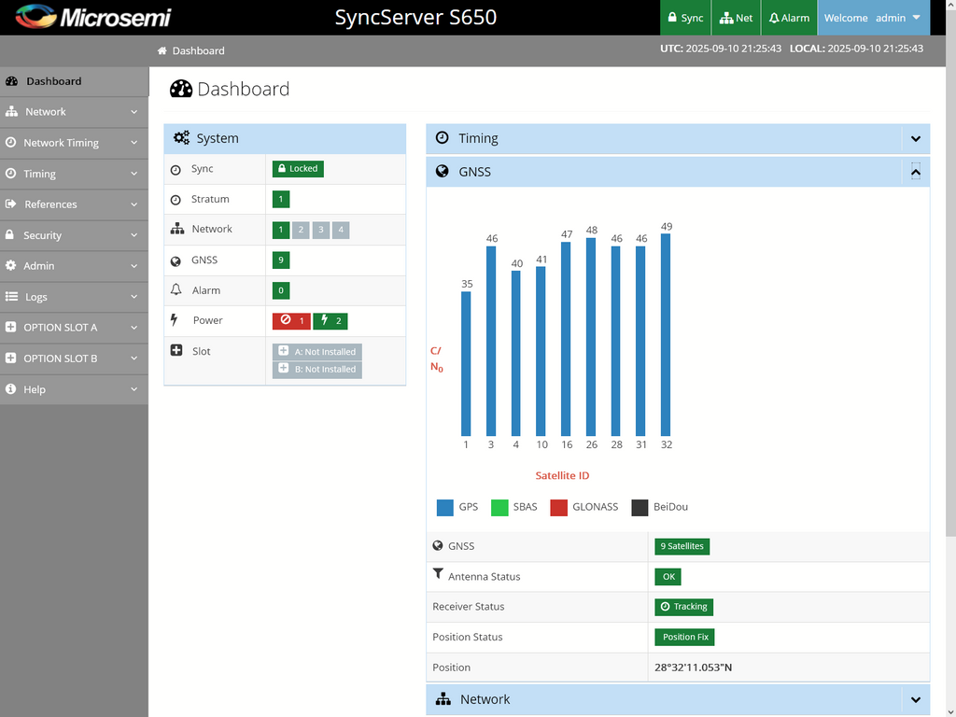Open the OPTION SLOT B menu
The image size is (956, 717).
pyautogui.click(x=74, y=358)
